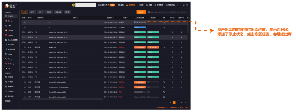This screenshot has width=296, height=112.
Task: Sort by the 创建时间 column
Action: pos(110,18)
